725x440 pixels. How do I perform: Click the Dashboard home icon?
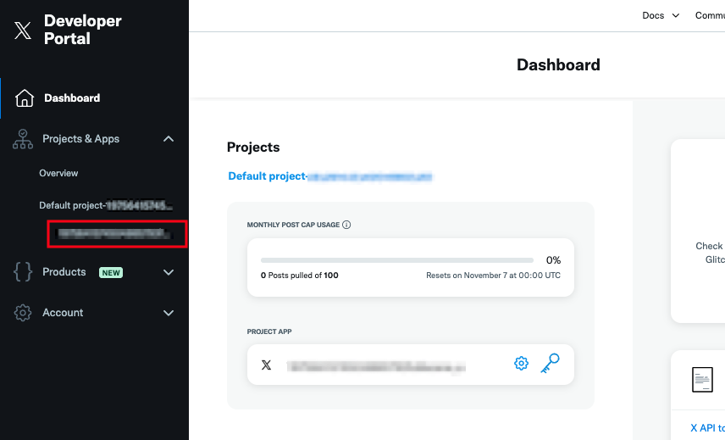click(x=25, y=97)
